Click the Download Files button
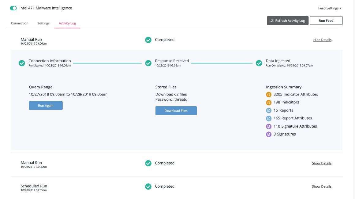The height and width of the screenshot is (199, 355). pyautogui.click(x=176, y=111)
